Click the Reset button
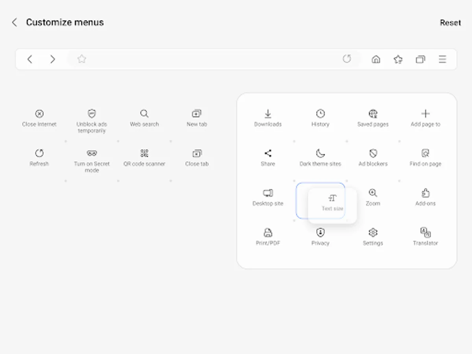 450,23
